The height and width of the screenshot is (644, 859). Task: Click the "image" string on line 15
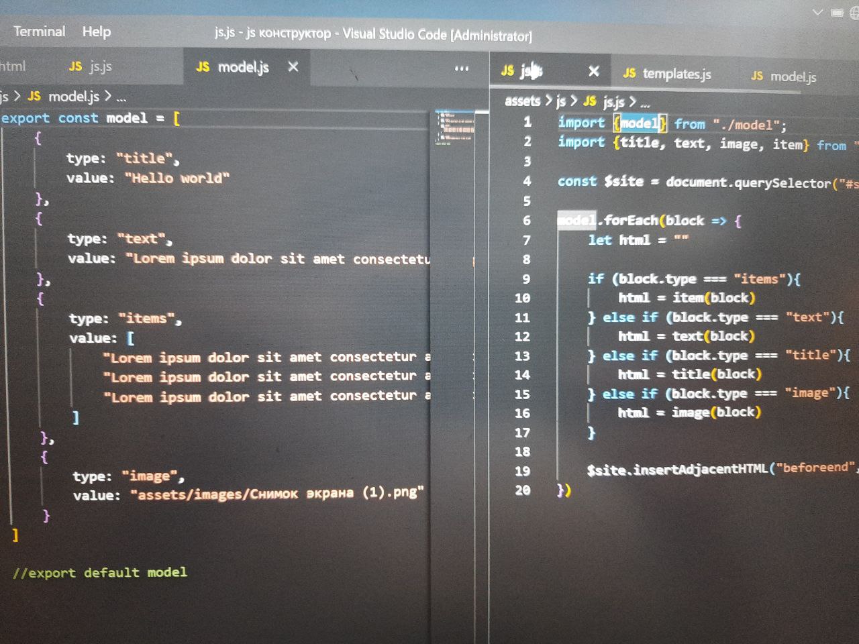tap(811, 393)
